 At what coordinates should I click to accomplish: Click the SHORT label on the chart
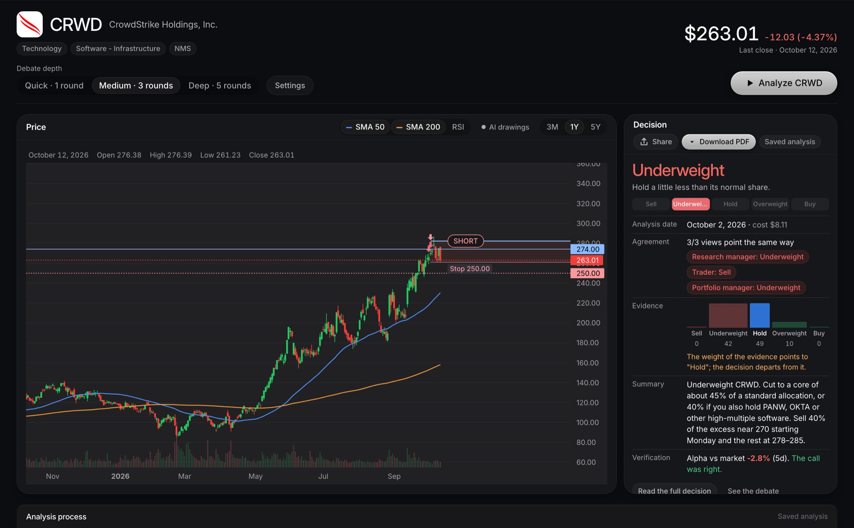click(465, 241)
